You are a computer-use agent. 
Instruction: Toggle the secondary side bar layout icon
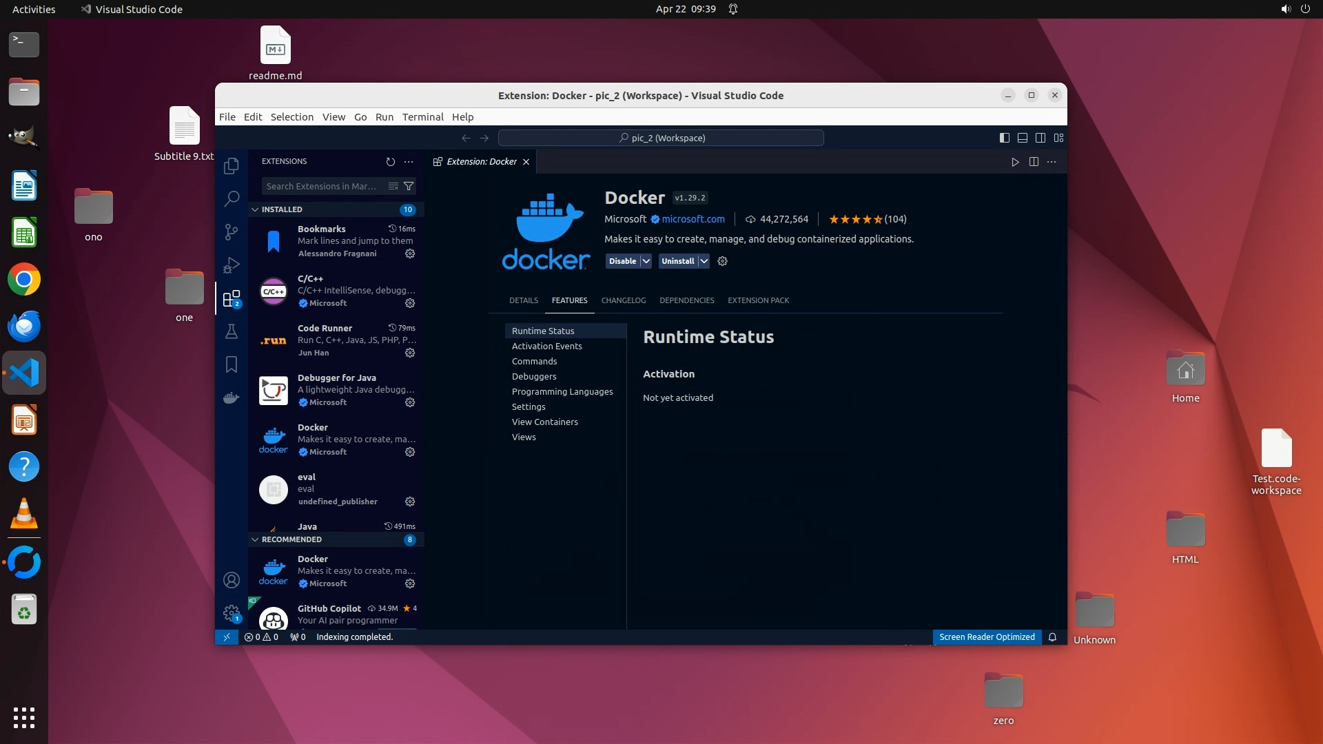pyautogui.click(x=1040, y=138)
